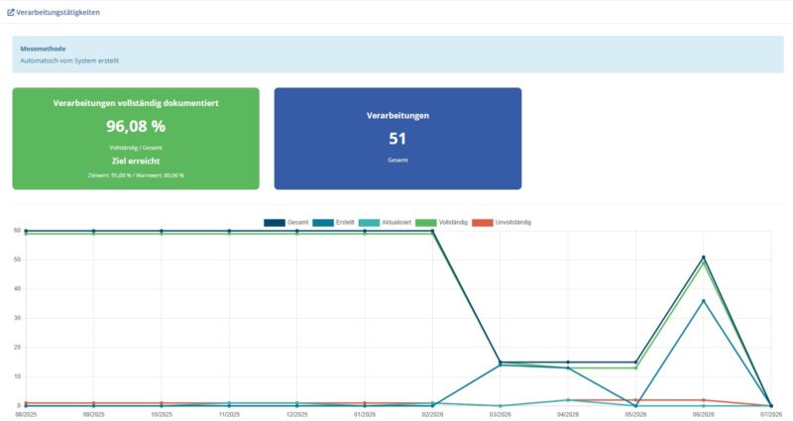Hide the Unvollständig series via its legend label
This screenshot has height=421, width=793.
[x=513, y=222]
